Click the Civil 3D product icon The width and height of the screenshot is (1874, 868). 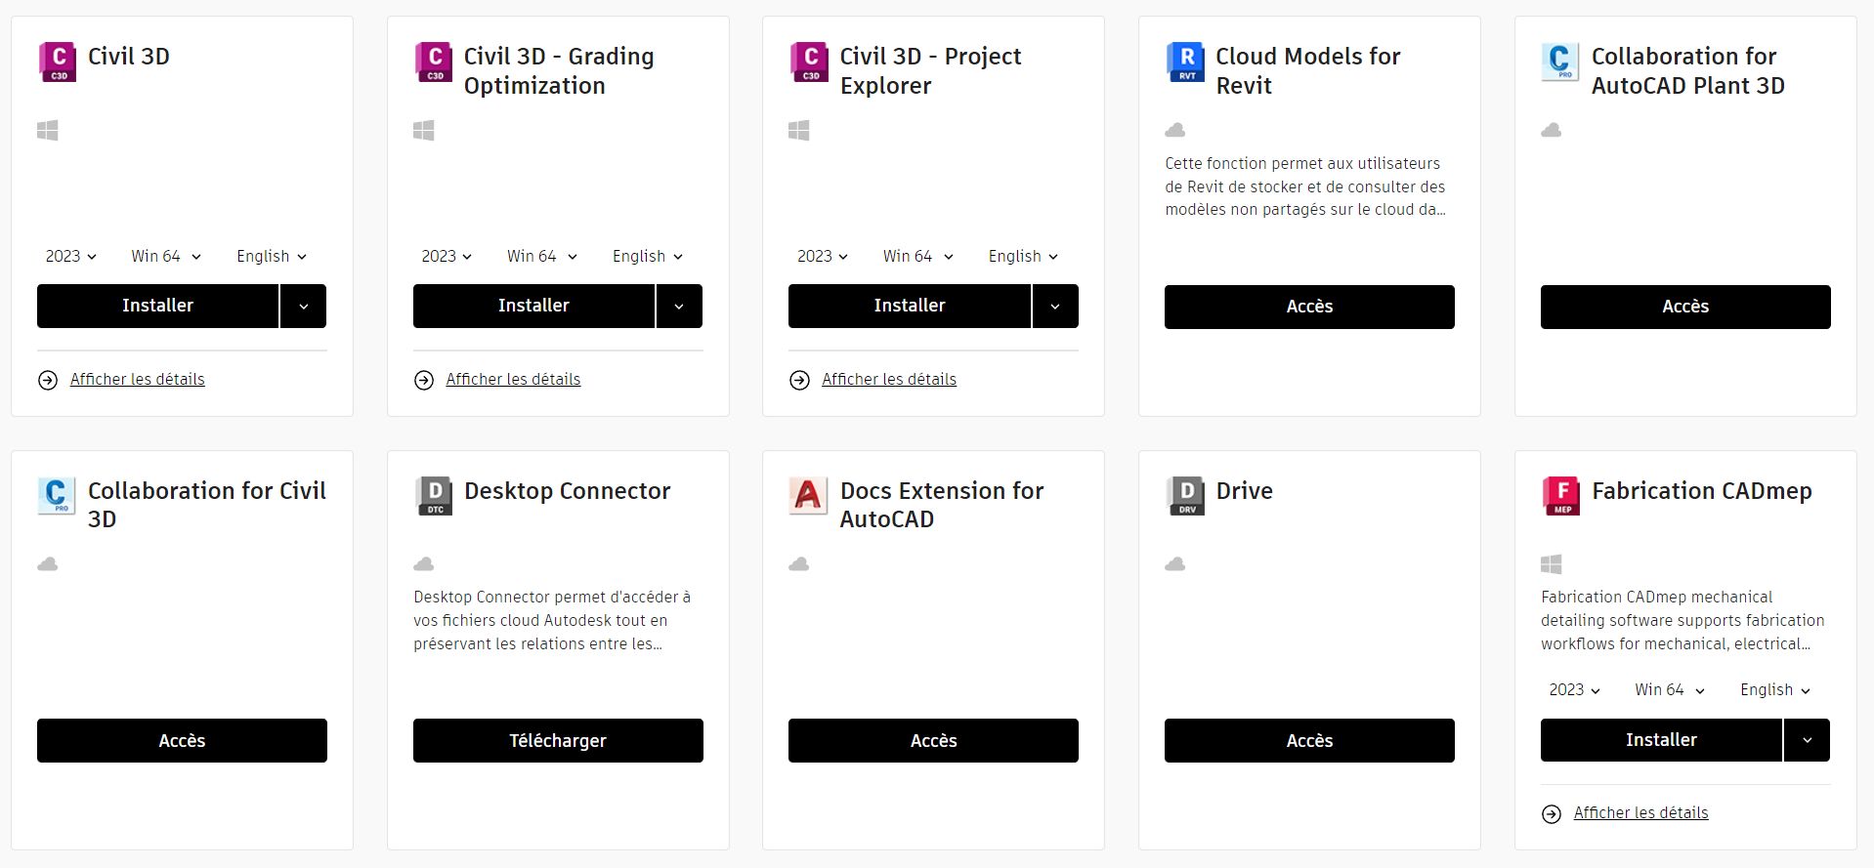pyautogui.click(x=58, y=62)
